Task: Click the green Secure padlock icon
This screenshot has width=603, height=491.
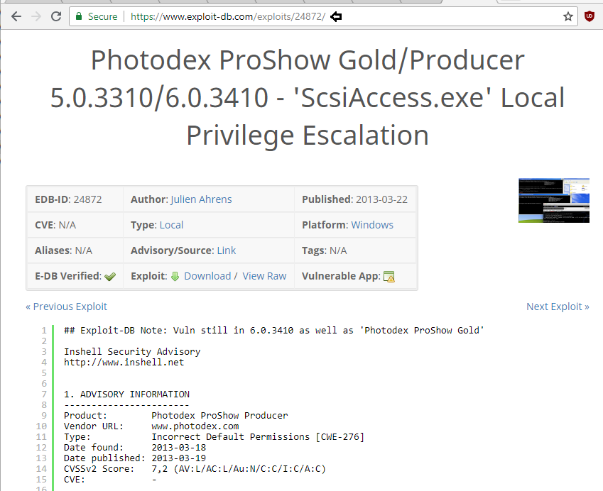Action: [x=79, y=16]
